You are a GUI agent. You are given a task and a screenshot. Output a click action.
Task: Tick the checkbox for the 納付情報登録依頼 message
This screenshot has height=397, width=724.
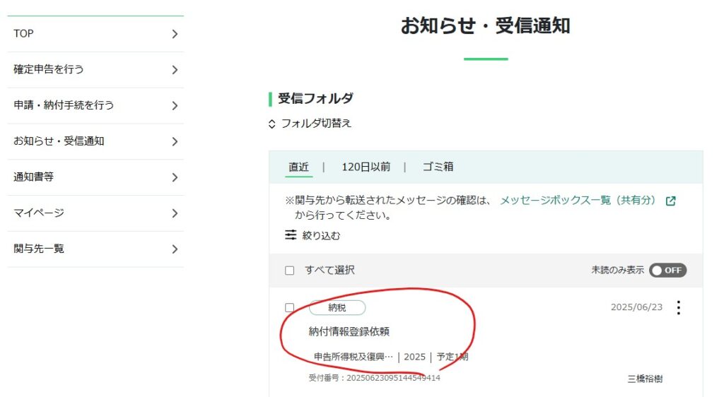(289, 307)
